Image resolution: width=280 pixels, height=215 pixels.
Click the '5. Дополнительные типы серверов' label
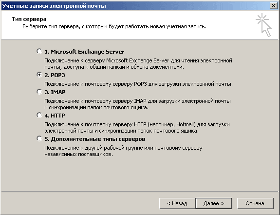[x=95, y=139]
